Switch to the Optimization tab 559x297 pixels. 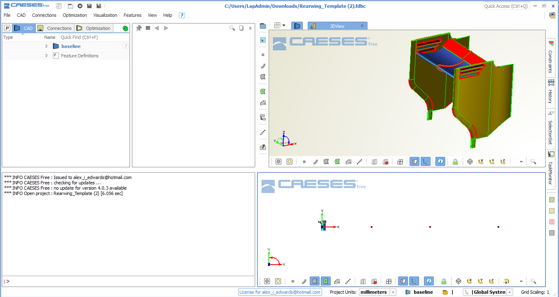pyautogui.click(x=94, y=28)
